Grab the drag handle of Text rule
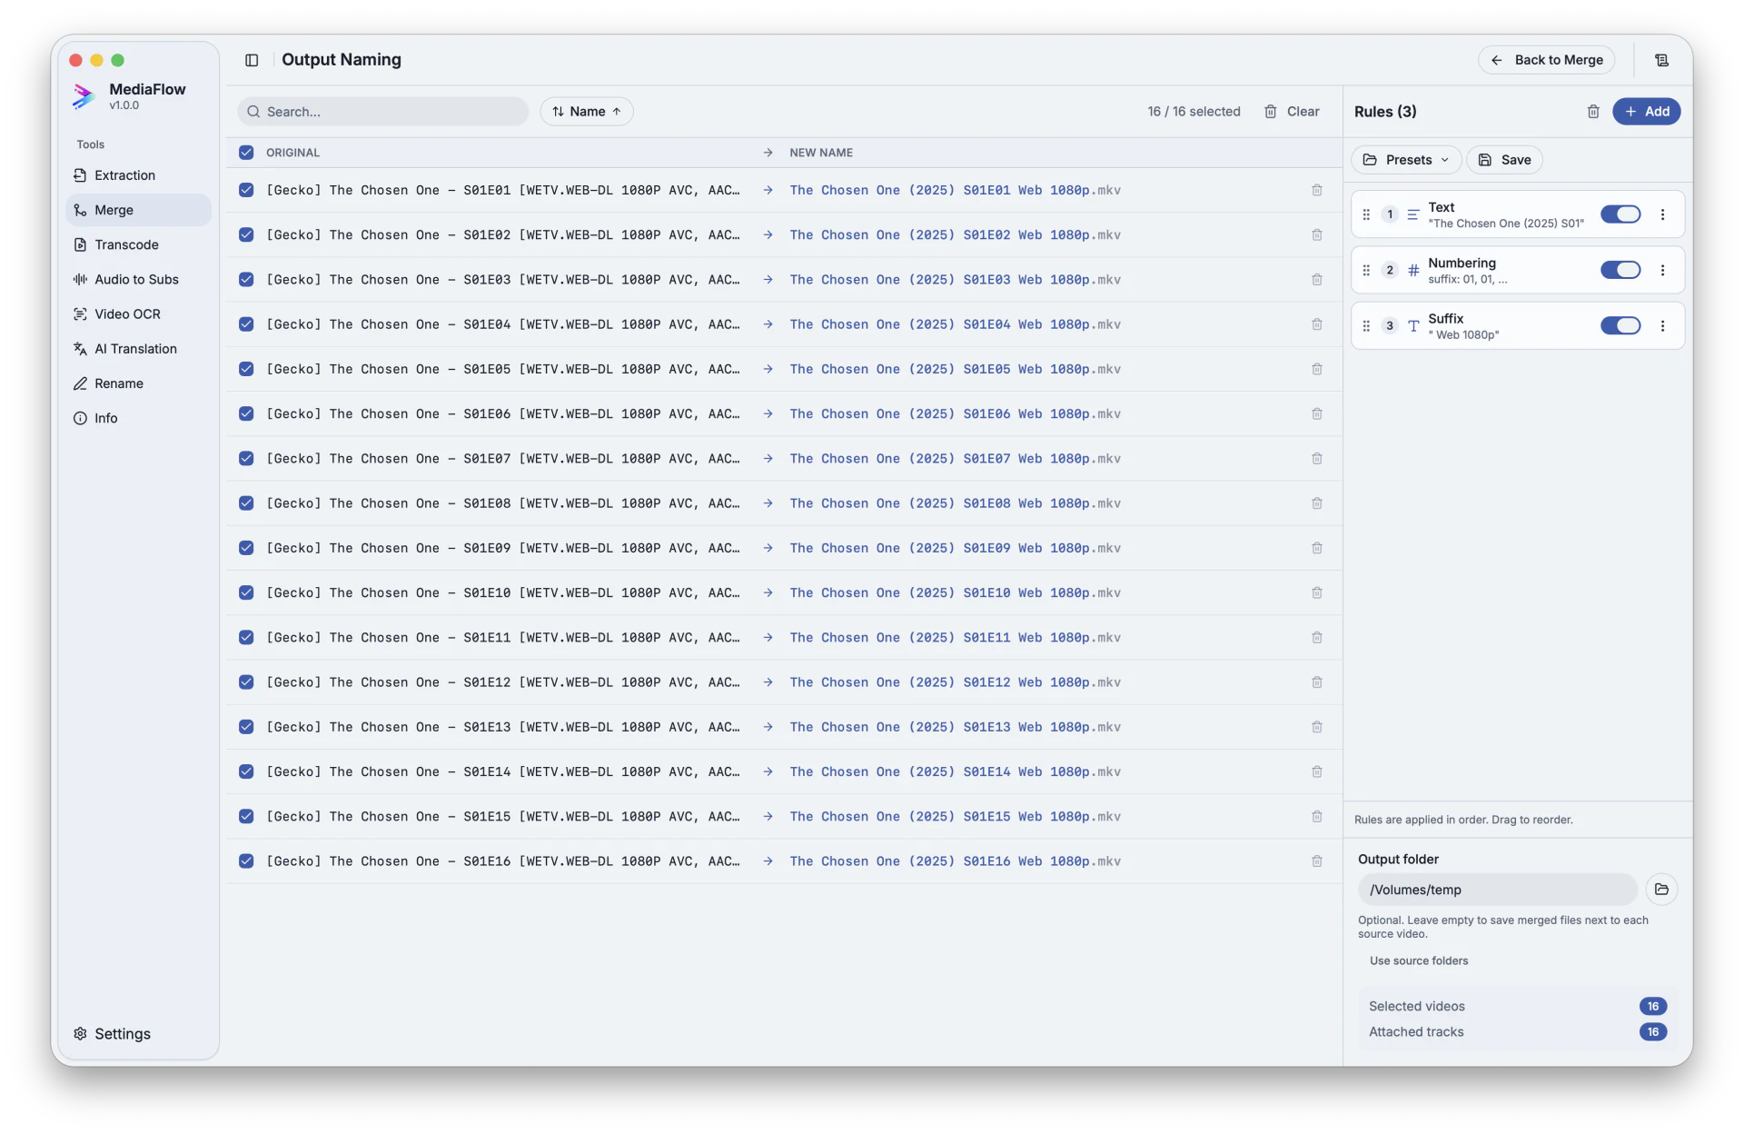 pyautogui.click(x=1366, y=214)
